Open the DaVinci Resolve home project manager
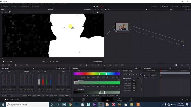 click(183, 100)
